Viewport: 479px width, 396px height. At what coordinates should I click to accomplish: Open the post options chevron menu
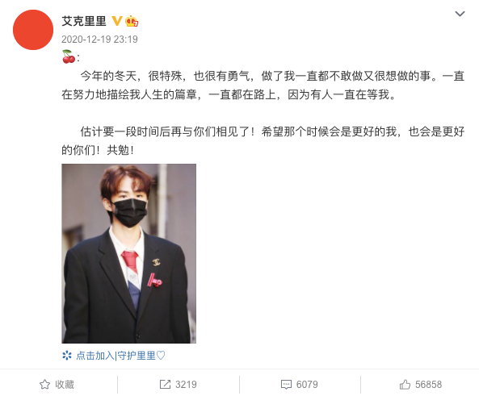pyautogui.click(x=460, y=14)
